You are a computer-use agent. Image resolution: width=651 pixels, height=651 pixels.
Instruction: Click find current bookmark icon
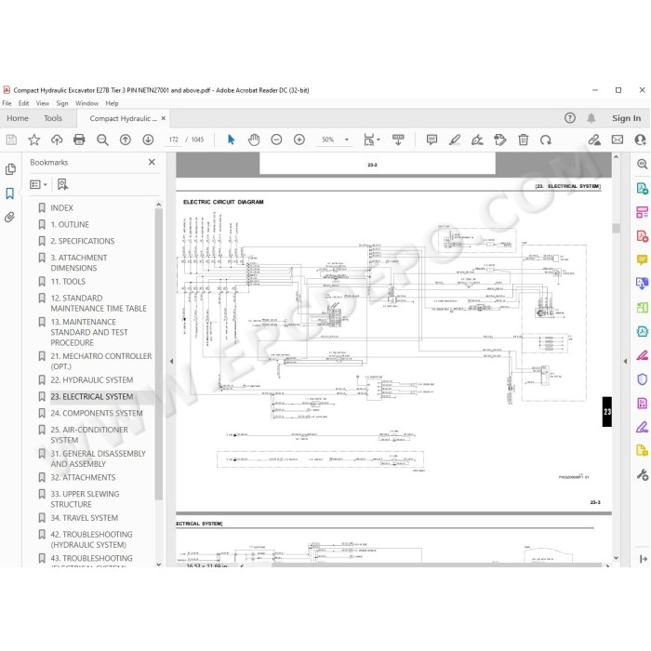point(62,184)
